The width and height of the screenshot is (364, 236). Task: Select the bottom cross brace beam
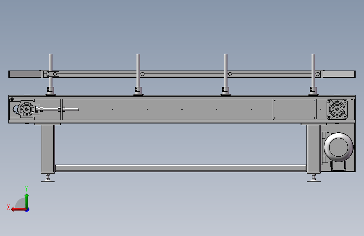[x=181, y=168]
